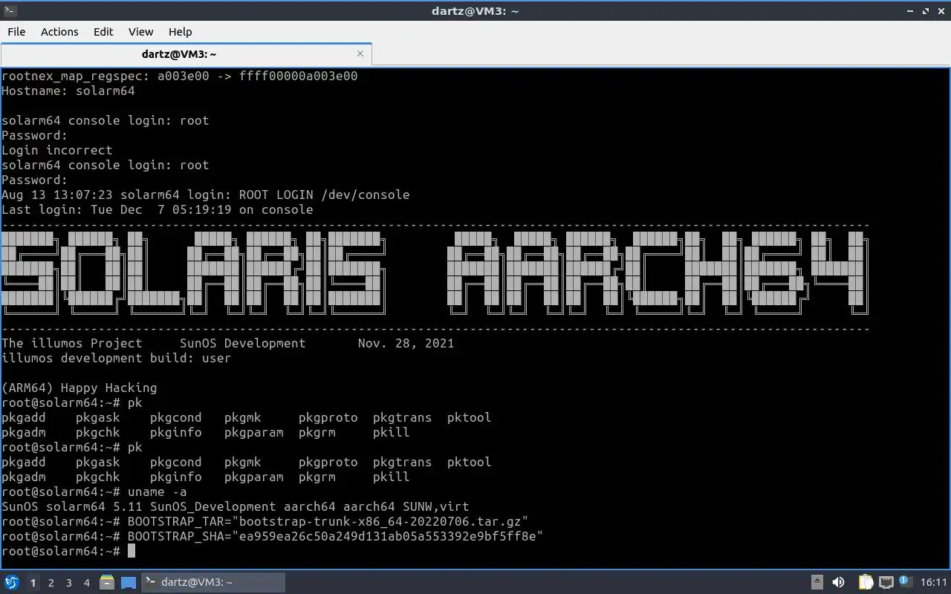Click the 'Nov. 28, 2021' date
This screenshot has width=951, height=594.
(x=406, y=343)
